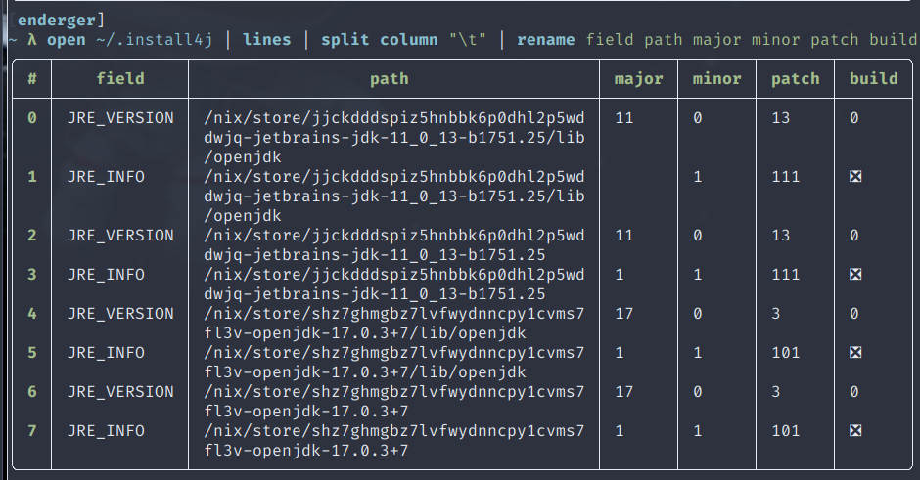This screenshot has height=480, width=920.
Task: Select the "patch" column header in the table
Action: pos(795,78)
